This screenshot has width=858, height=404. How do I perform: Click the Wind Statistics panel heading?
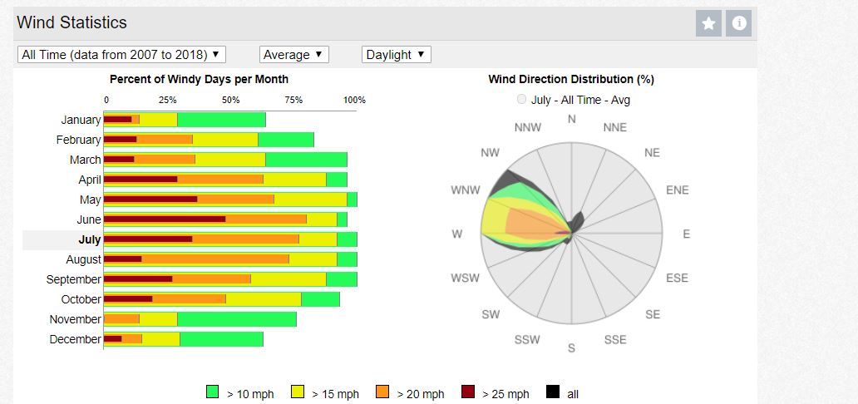[x=71, y=22]
